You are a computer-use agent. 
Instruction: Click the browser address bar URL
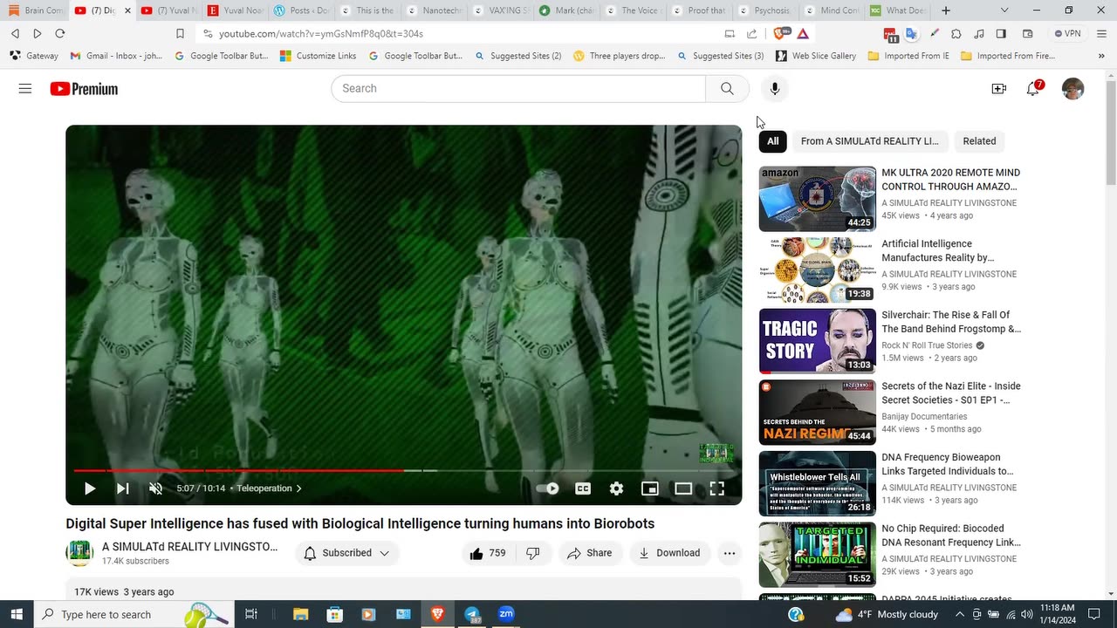(321, 34)
